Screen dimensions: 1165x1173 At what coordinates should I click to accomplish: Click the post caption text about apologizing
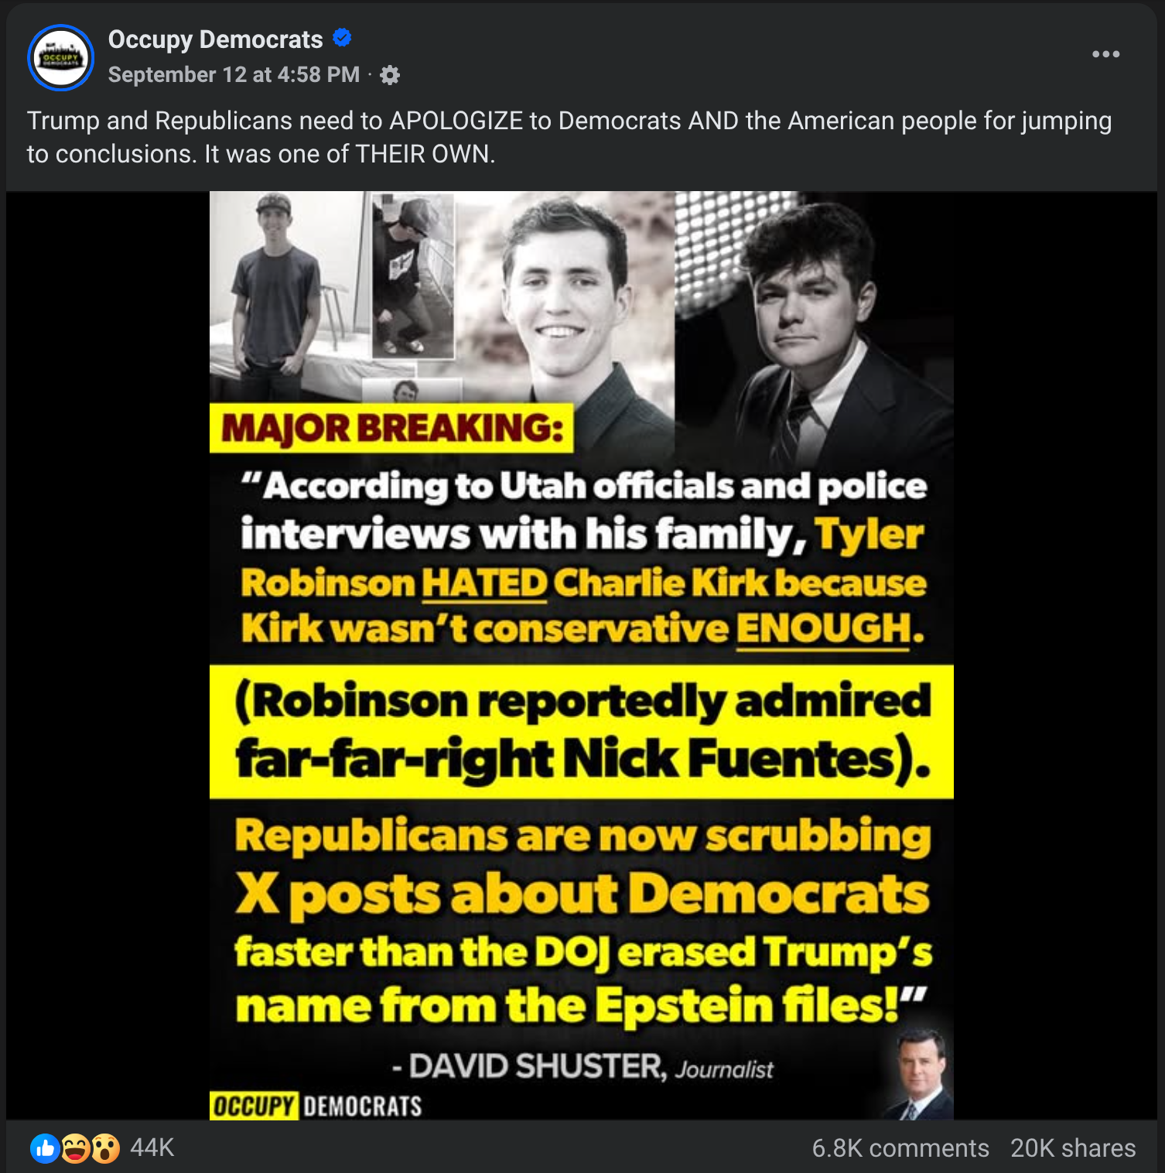[x=569, y=137]
